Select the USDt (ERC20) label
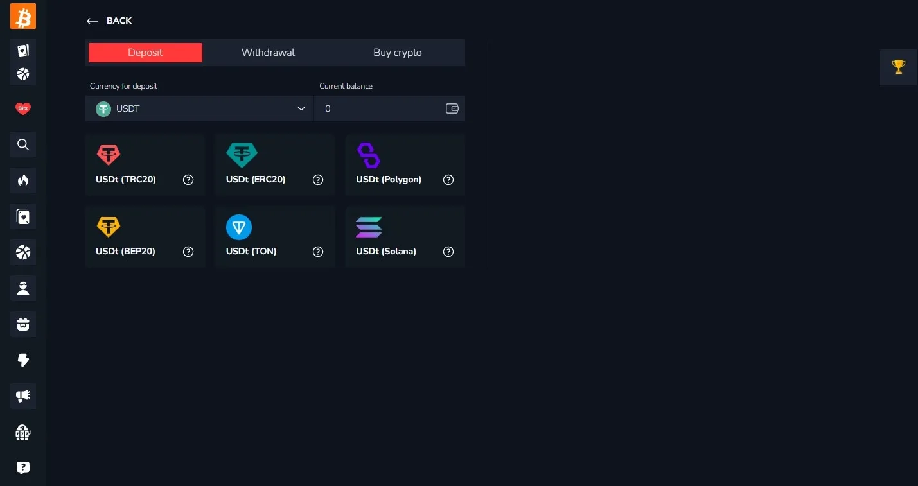Screen dimensions: 918x486 (x=256, y=179)
